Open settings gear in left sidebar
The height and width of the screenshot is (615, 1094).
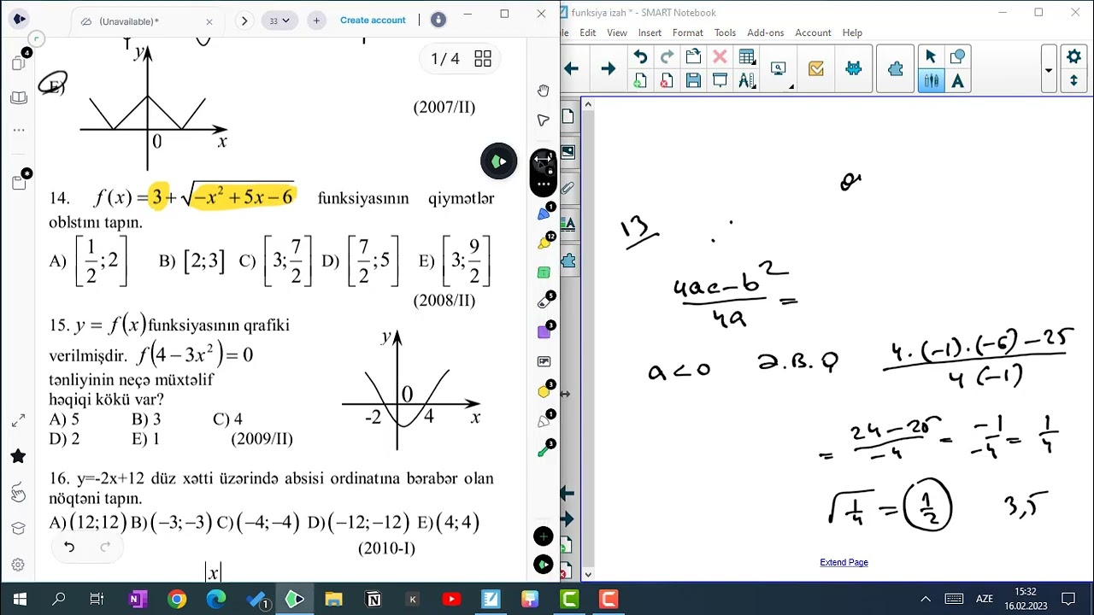(x=18, y=565)
